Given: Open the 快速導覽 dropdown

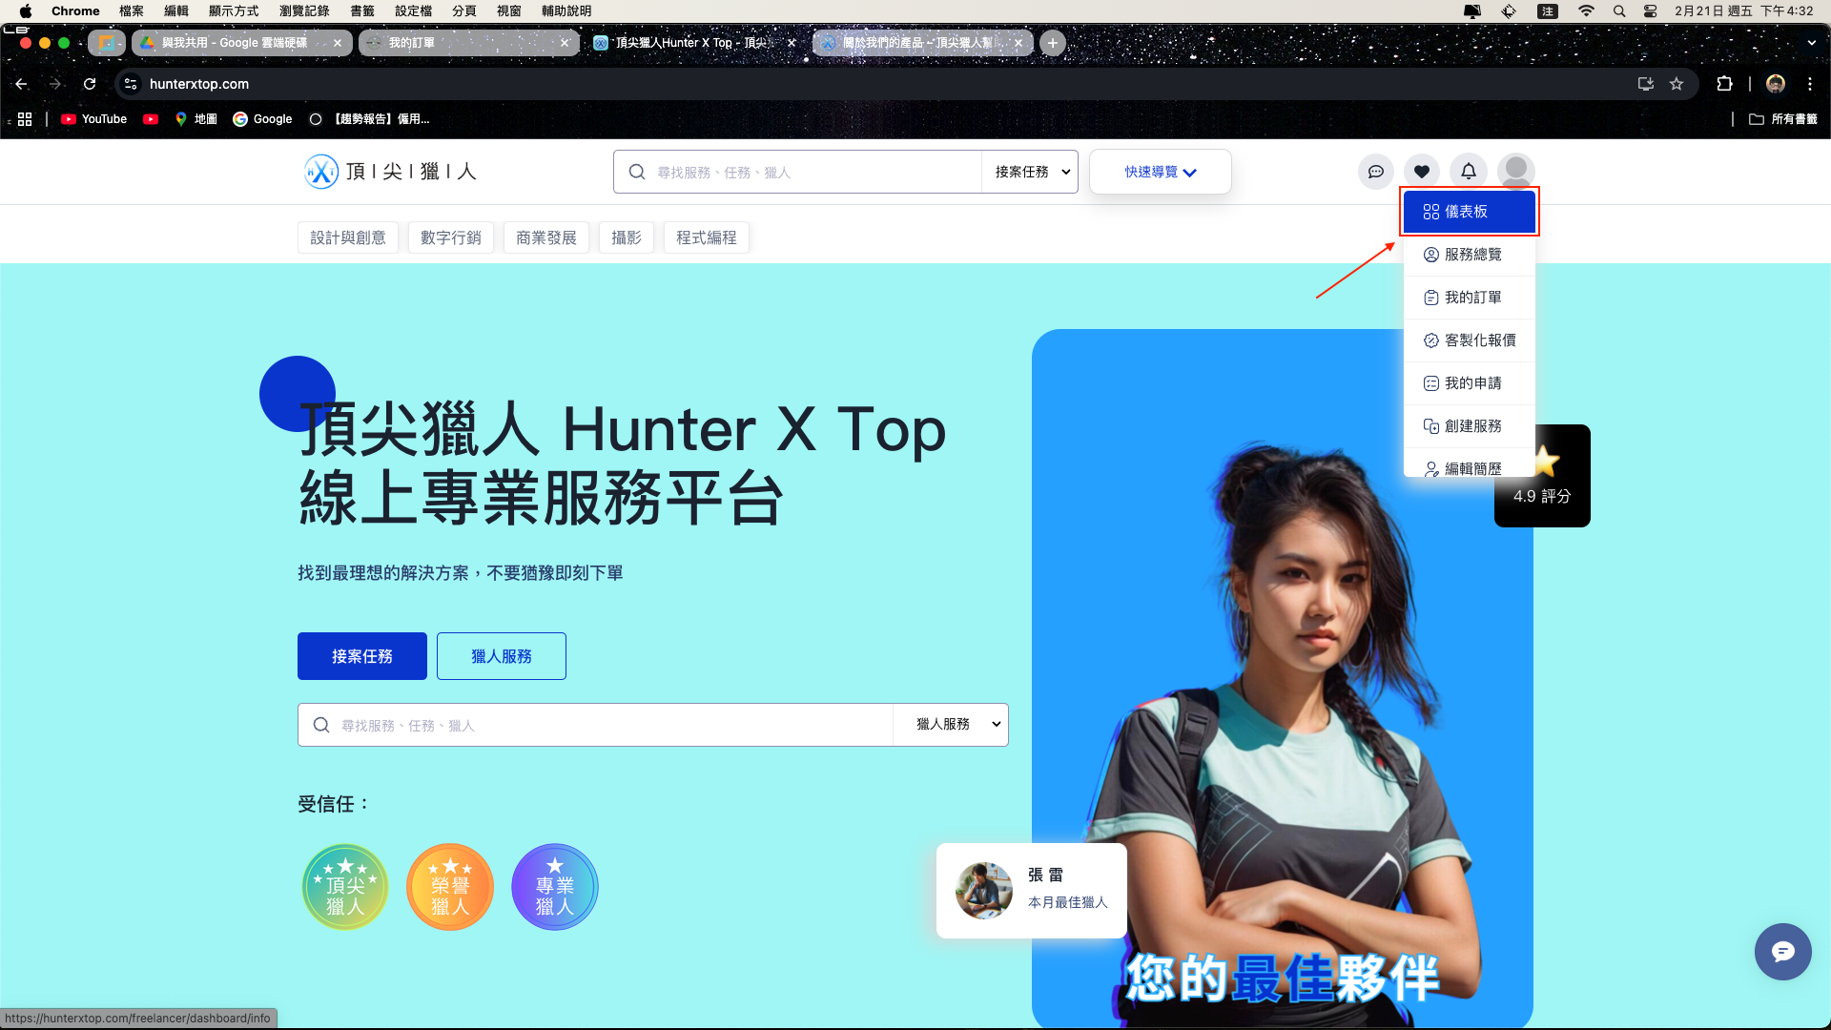Looking at the screenshot, I should 1160,172.
